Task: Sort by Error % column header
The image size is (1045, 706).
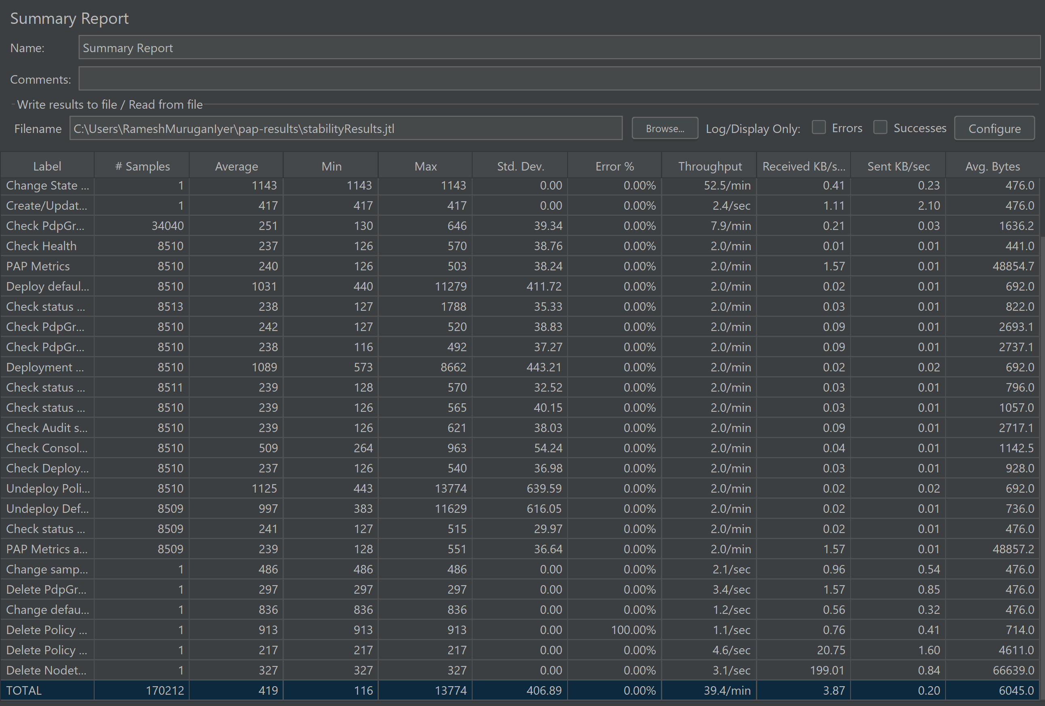Action: (615, 166)
